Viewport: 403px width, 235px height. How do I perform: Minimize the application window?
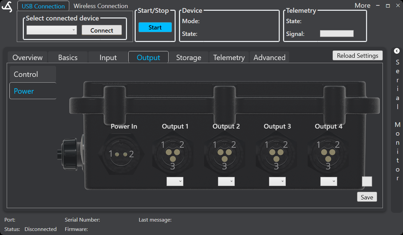(x=378, y=6)
